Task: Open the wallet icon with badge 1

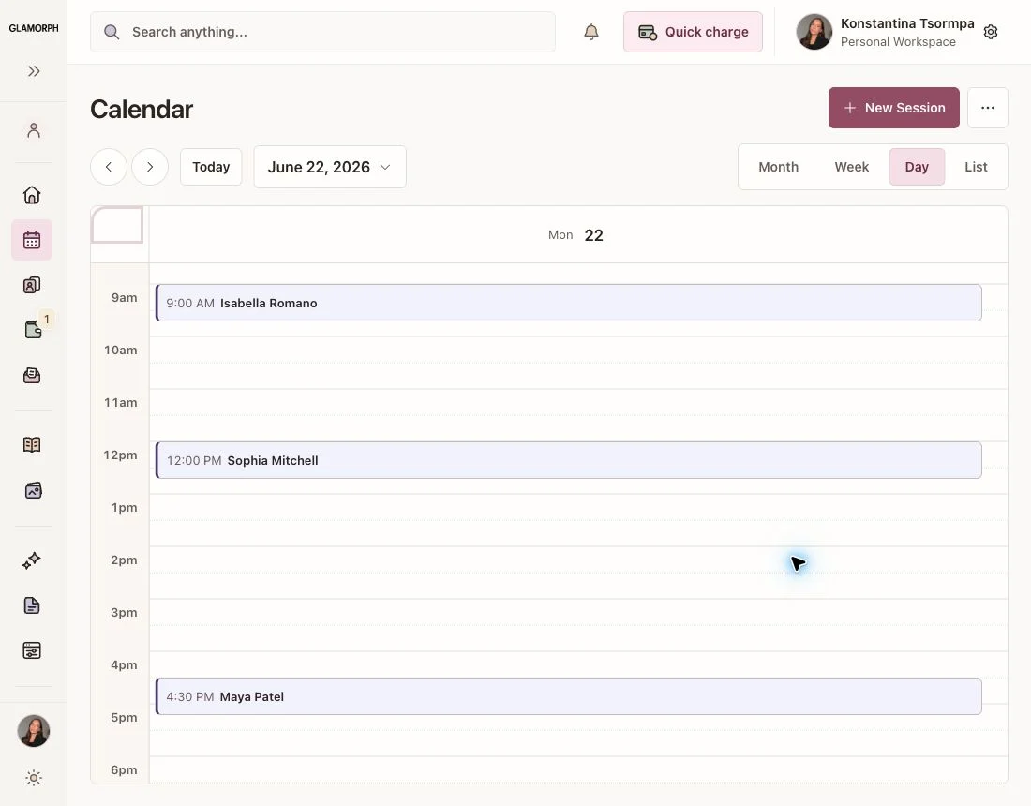Action: pyautogui.click(x=33, y=329)
